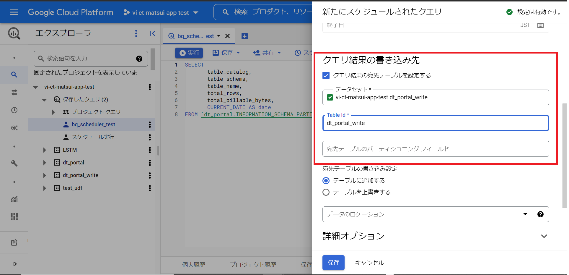This screenshot has height=275, width=569.
Task: Open the bq_sche...est tab dropdown arrow
Action: coord(219,36)
